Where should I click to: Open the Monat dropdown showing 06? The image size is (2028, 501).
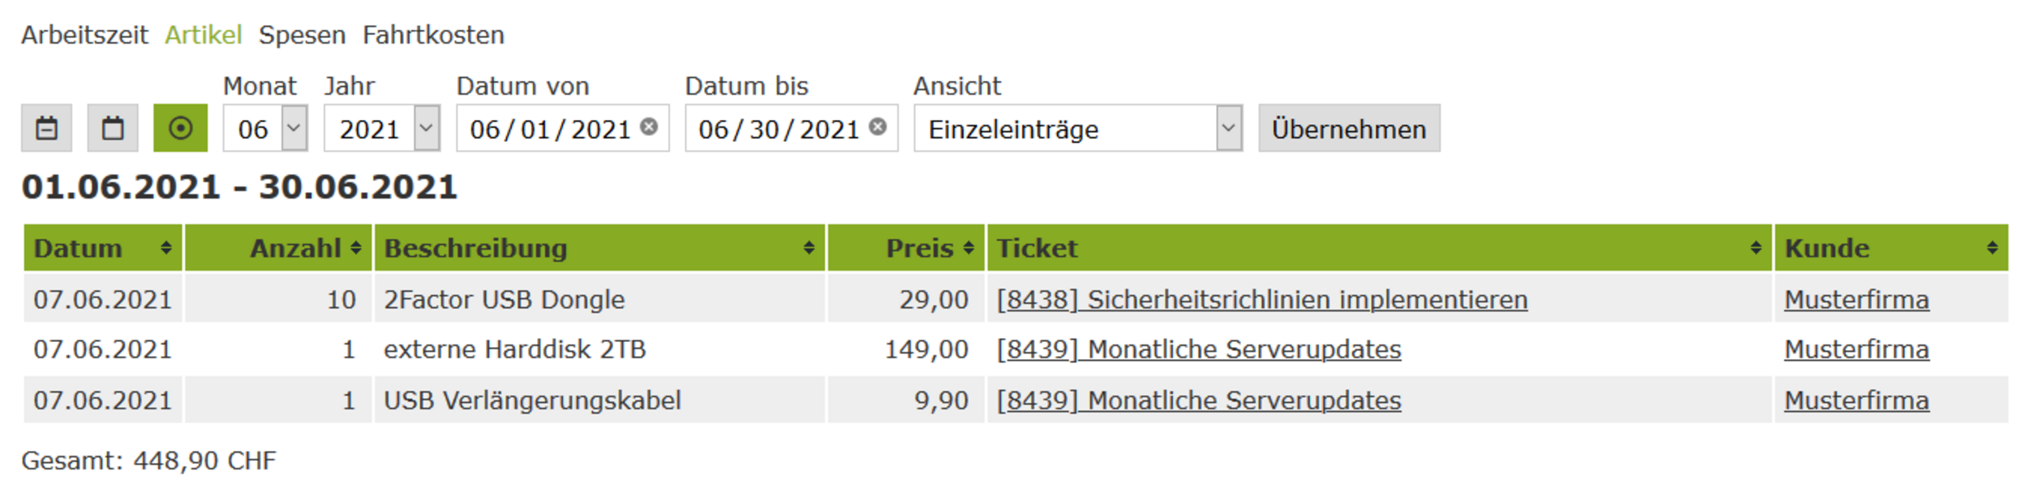[265, 128]
